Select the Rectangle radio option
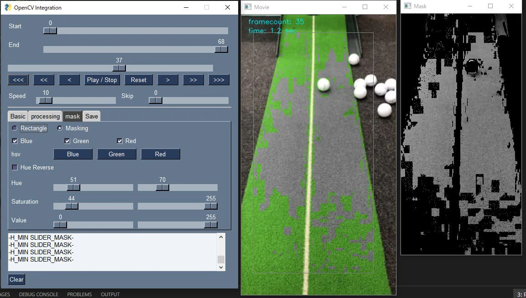 coord(15,128)
